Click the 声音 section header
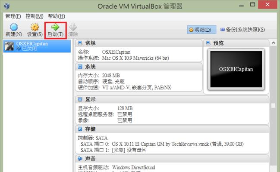280x172 pixels. click(172, 159)
